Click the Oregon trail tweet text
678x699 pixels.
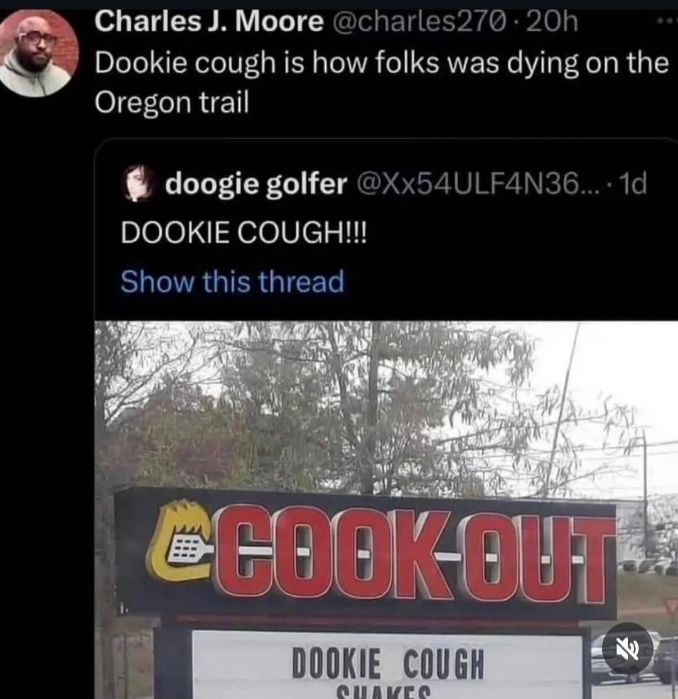pos(172,102)
